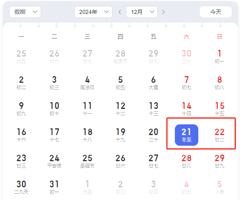
Task: Select December 31 初一
Action: pos(54,187)
